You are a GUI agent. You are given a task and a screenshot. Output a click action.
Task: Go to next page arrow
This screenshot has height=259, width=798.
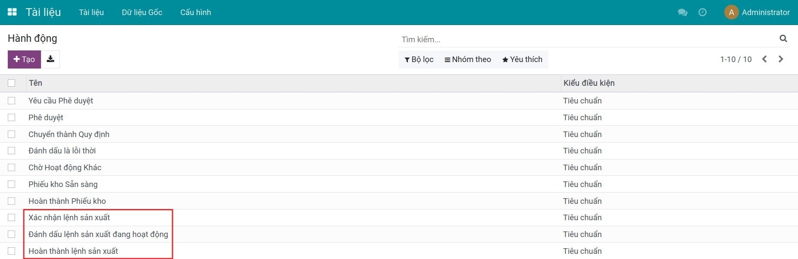point(781,59)
